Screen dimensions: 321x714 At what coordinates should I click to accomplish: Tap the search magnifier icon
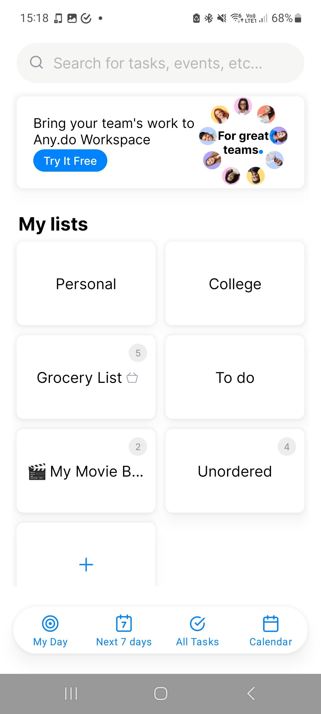pos(37,62)
